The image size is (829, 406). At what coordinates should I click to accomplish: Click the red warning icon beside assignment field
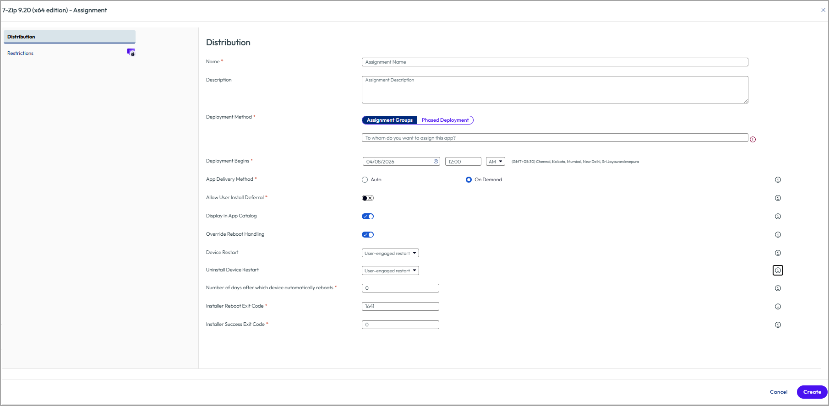pos(753,140)
